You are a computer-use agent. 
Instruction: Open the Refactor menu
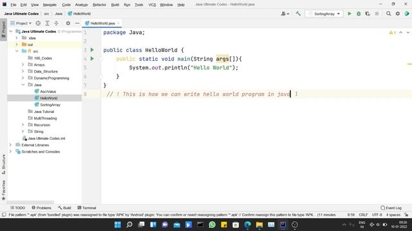(99, 4)
